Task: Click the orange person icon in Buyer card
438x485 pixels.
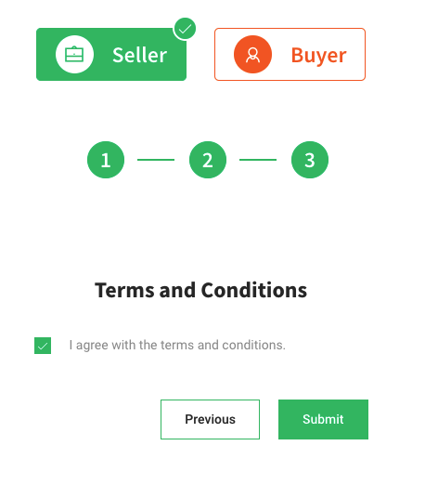Action: [252, 55]
